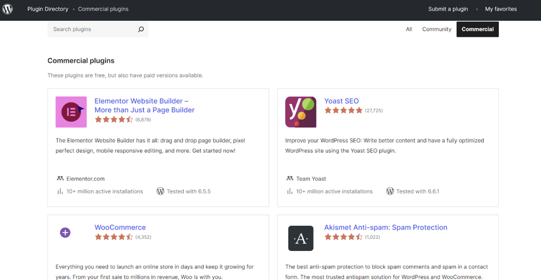
Task: Open Plugin Directory in header
Action: pyautogui.click(x=48, y=9)
